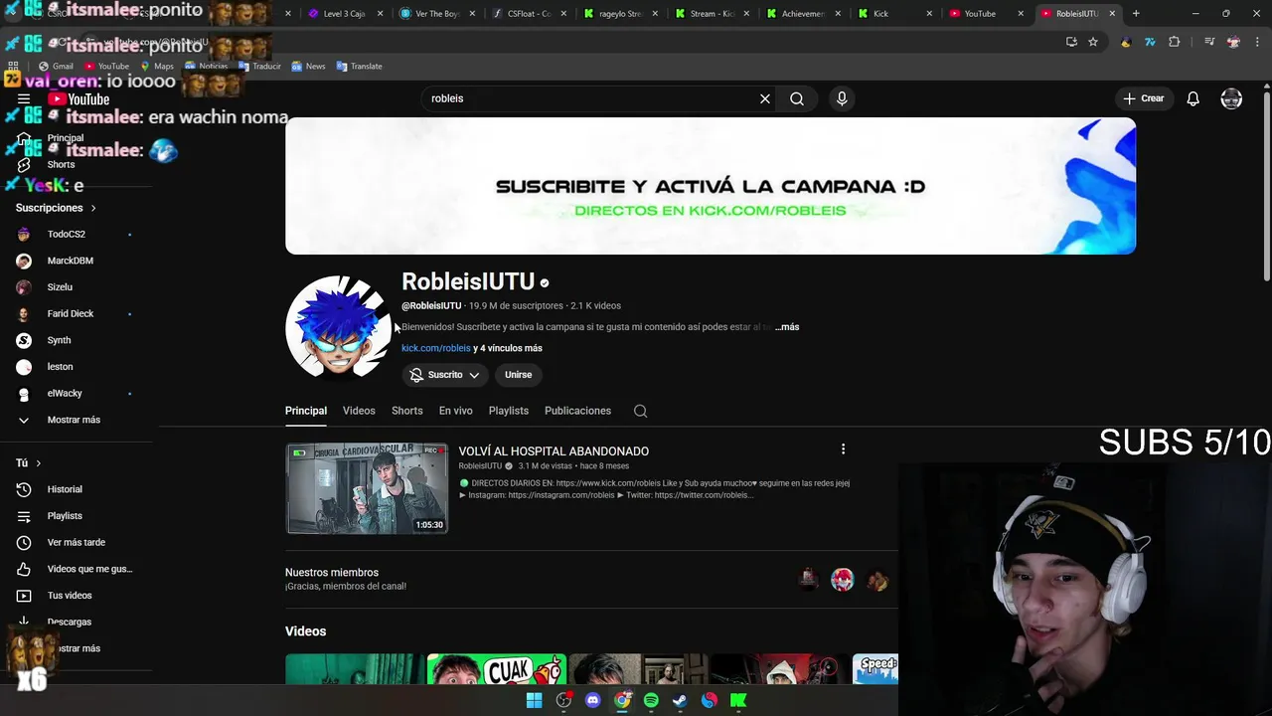The image size is (1272, 716).
Task: Click the RobleisIUTU channel avatar
Action: tap(338, 328)
